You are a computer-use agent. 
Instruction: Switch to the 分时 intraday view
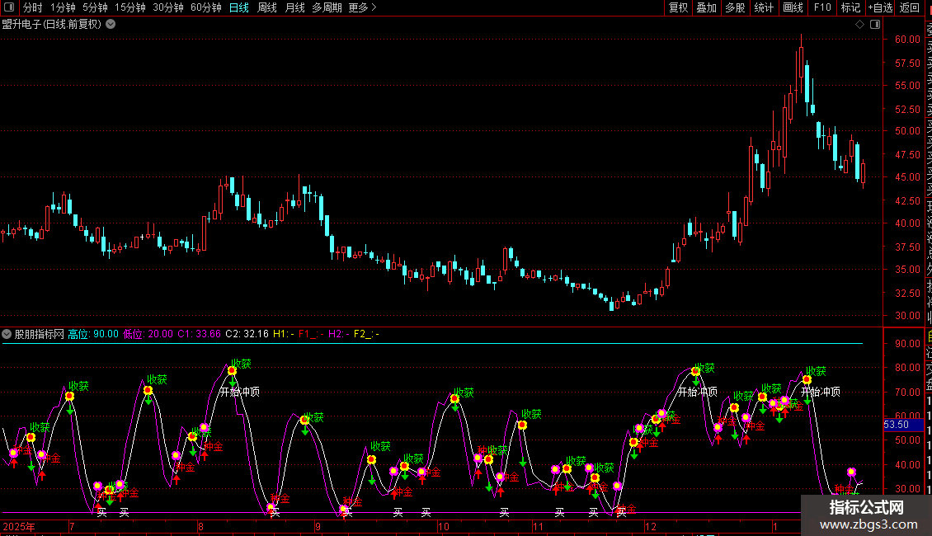(x=32, y=8)
